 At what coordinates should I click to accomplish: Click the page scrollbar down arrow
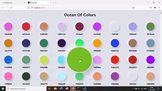tap(161, 85)
